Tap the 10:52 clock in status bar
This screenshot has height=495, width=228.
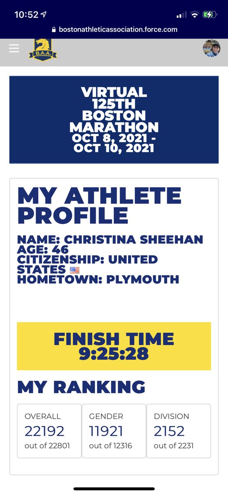pos(26,14)
